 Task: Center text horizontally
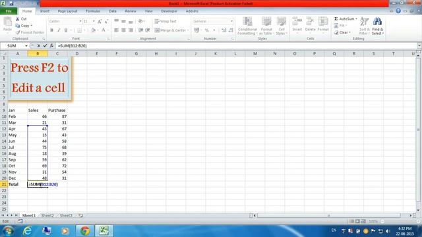123,30
